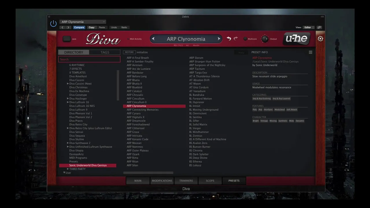Select the Diva Amethyst folder

point(78,77)
